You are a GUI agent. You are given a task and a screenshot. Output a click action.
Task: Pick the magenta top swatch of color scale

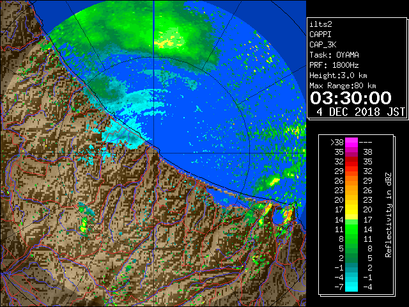click(x=351, y=143)
